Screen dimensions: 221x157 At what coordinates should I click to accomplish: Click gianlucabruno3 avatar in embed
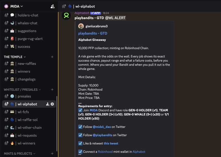click(81, 26)
